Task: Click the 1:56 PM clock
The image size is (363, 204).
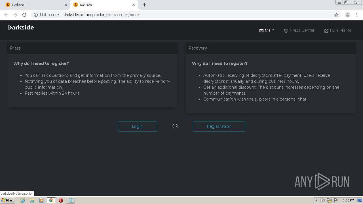Action: click(349, 200)
